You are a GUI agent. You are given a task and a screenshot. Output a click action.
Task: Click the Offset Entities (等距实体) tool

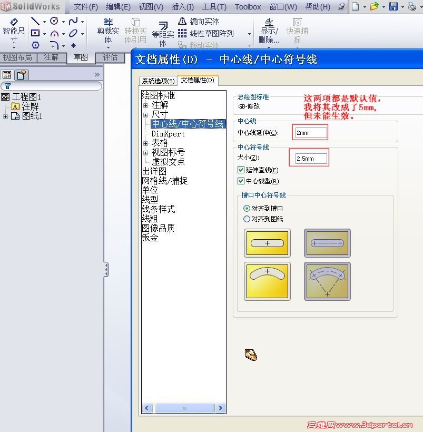(x=163, y=34)
